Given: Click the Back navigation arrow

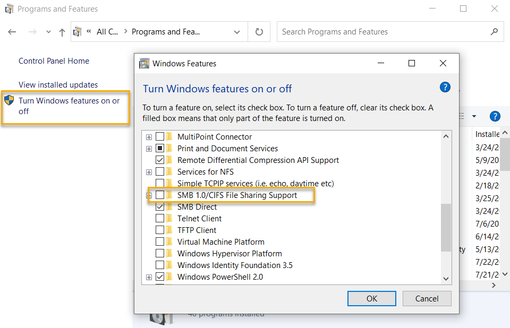Looking at the screenshot, I should (12, 32).
